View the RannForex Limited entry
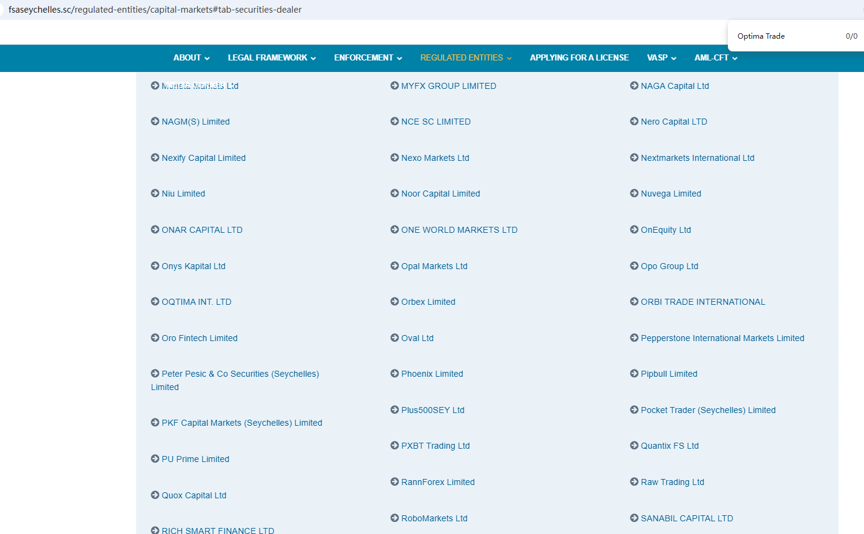The image size is (864, 534). 438,482
